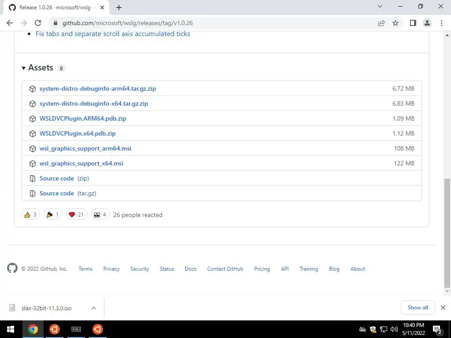Click Show all downloads button
Screen dimensions: 451x338
418,308
